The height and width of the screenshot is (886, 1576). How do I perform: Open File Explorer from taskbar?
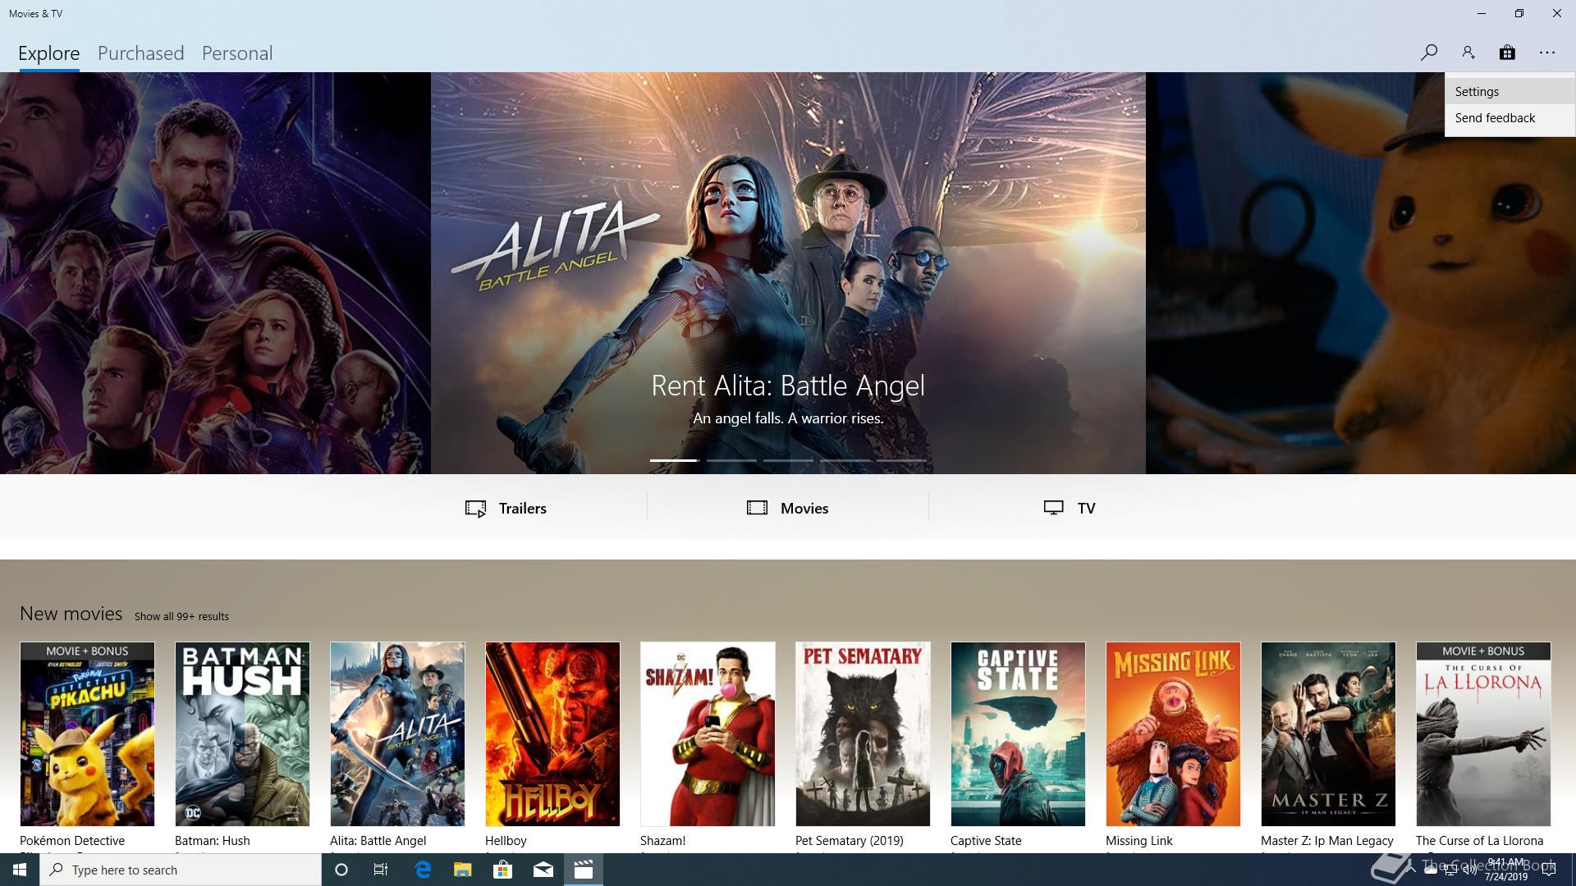462,870
